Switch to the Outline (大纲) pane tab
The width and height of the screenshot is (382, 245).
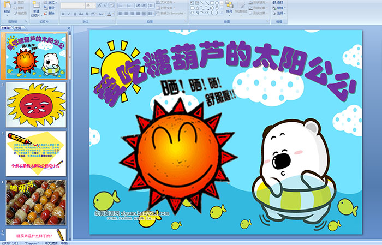pyautogui.click(x=18, y=28)
